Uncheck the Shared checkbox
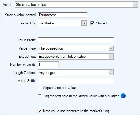 (x=92, y=23)
